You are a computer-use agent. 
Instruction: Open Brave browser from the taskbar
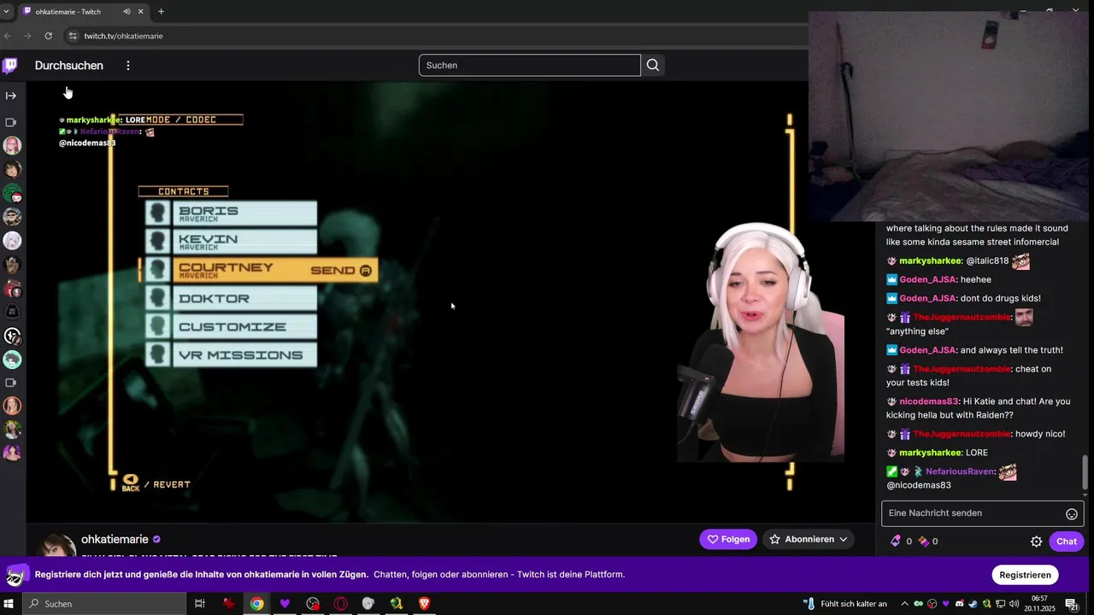click(425, 603)
